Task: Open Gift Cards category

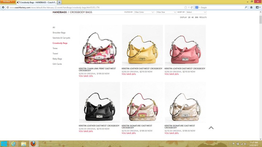Action: click(57, 64)
